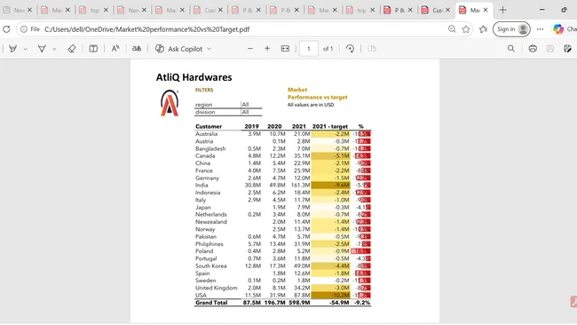This screenshot has height=325, width=577.
Task: Click the United Kingdom row label
Action: pyautogui.click(x=217, y=288)
